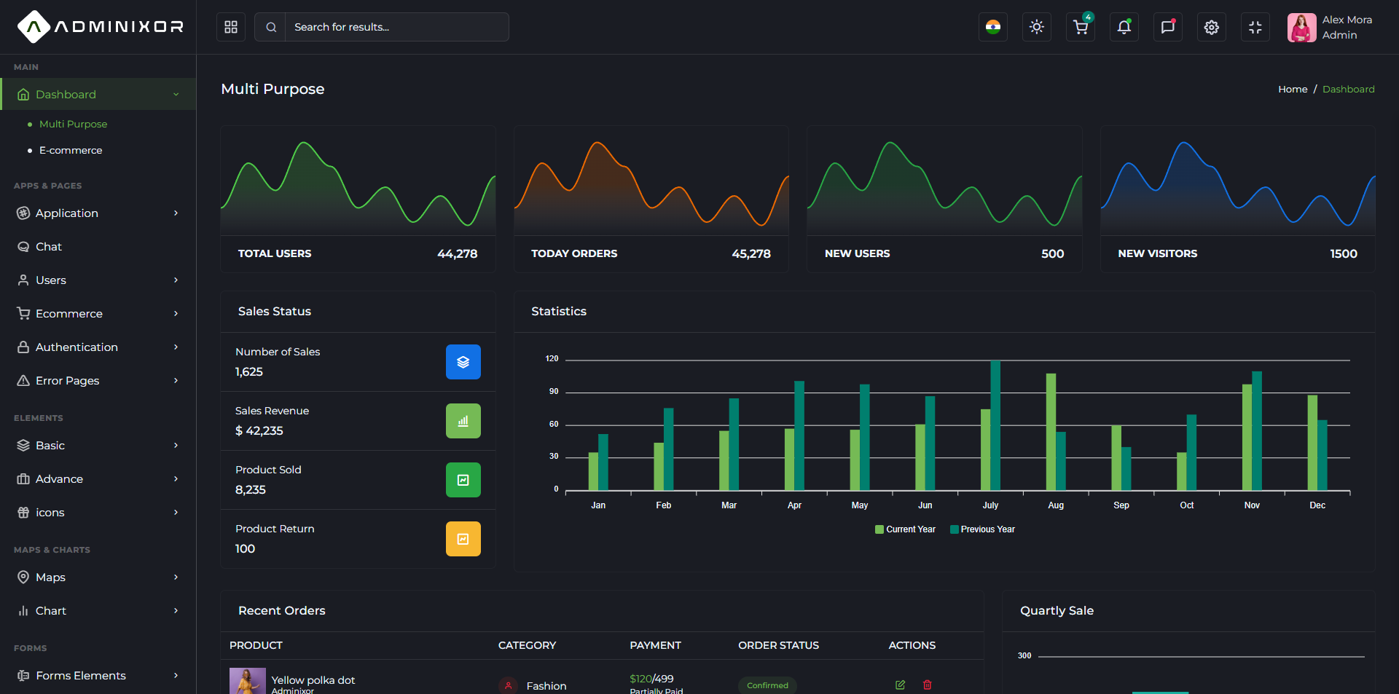Click the India flag language icon
This screenshot has height=694, width=1399.
(993, 27)
